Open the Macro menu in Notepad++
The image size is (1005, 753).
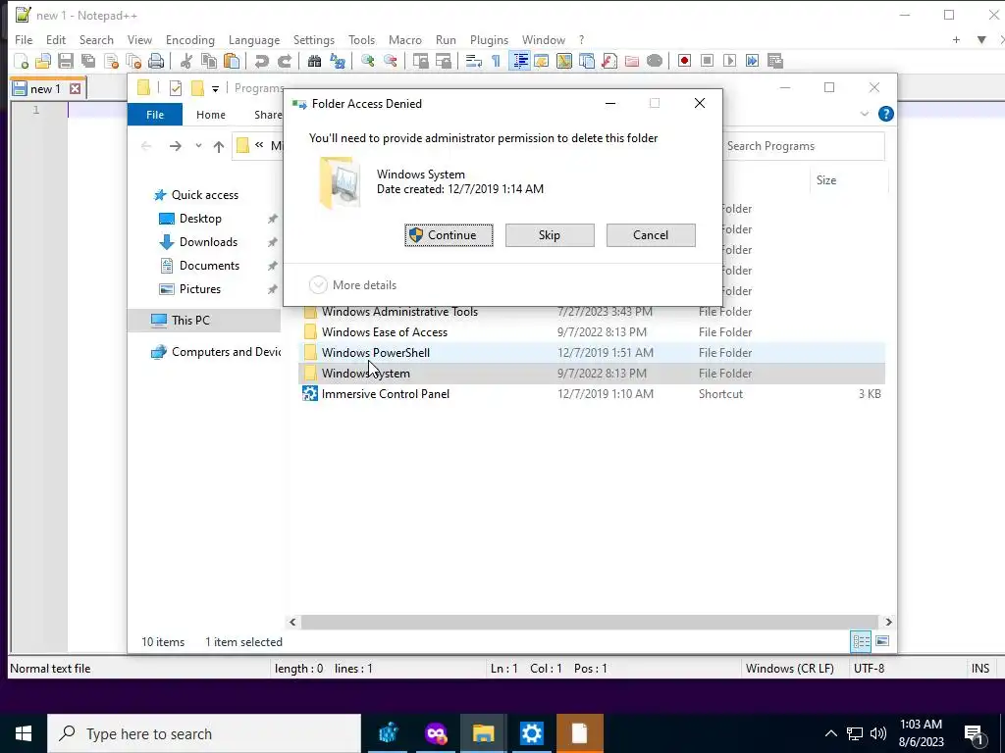pyautogui.click(x=405, y=39)
